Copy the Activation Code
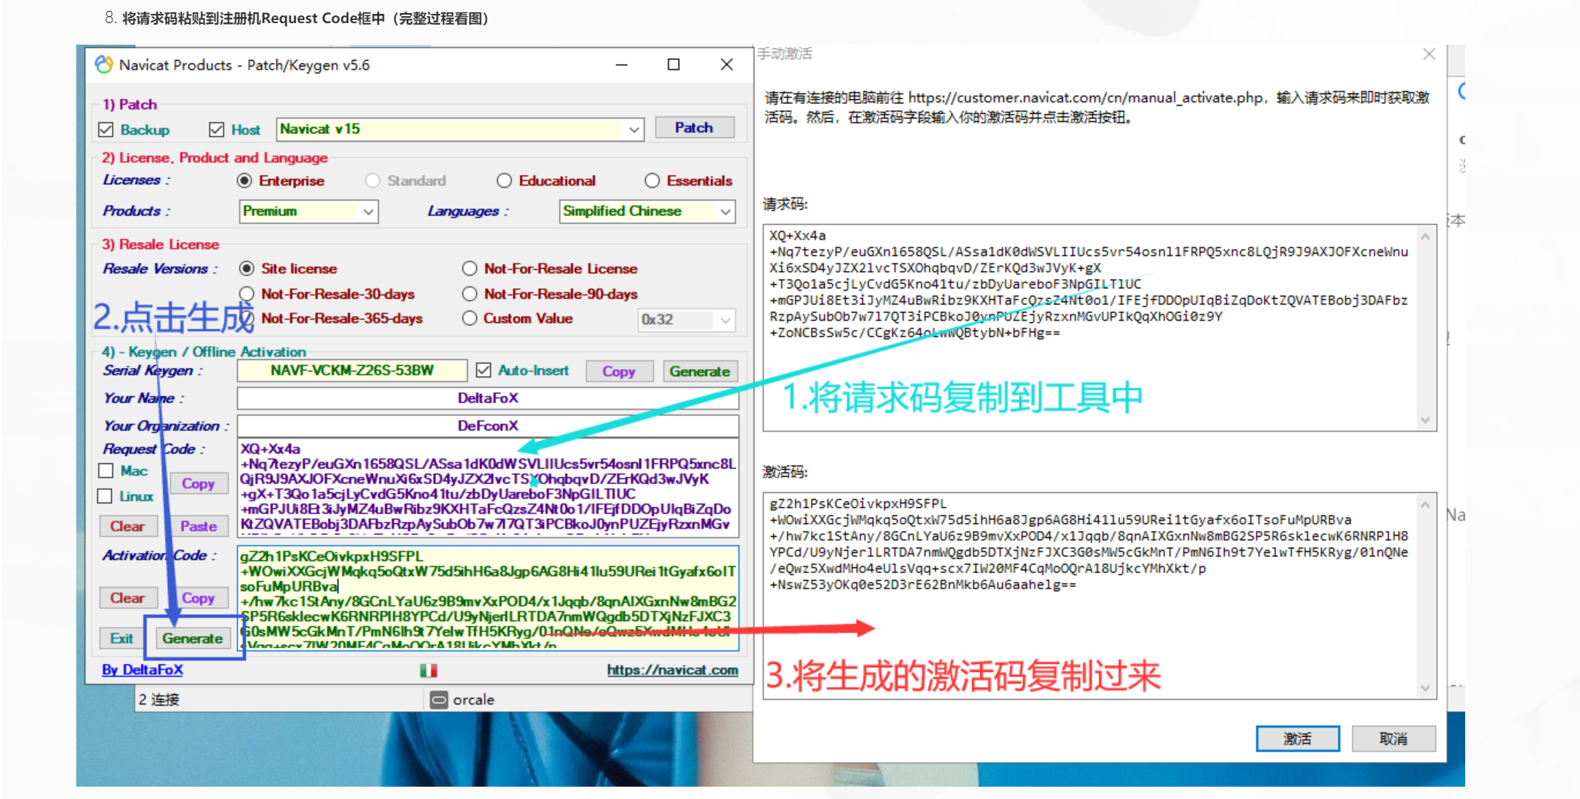This screenshot has width=1580, height=799. [x=198, y=598]
